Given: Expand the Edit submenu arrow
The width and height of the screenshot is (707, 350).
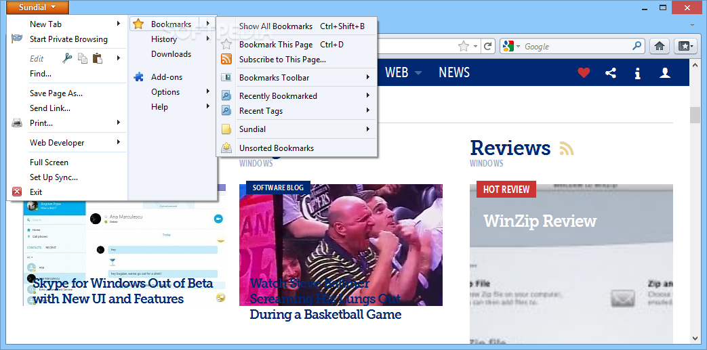Looking at the screenshot, I should point(119,58).
